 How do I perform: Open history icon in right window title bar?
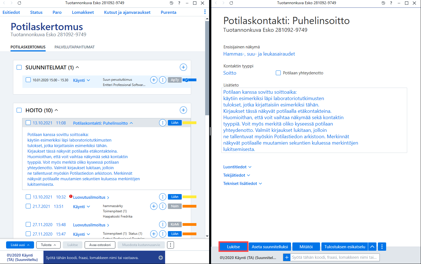click(383, 3)
